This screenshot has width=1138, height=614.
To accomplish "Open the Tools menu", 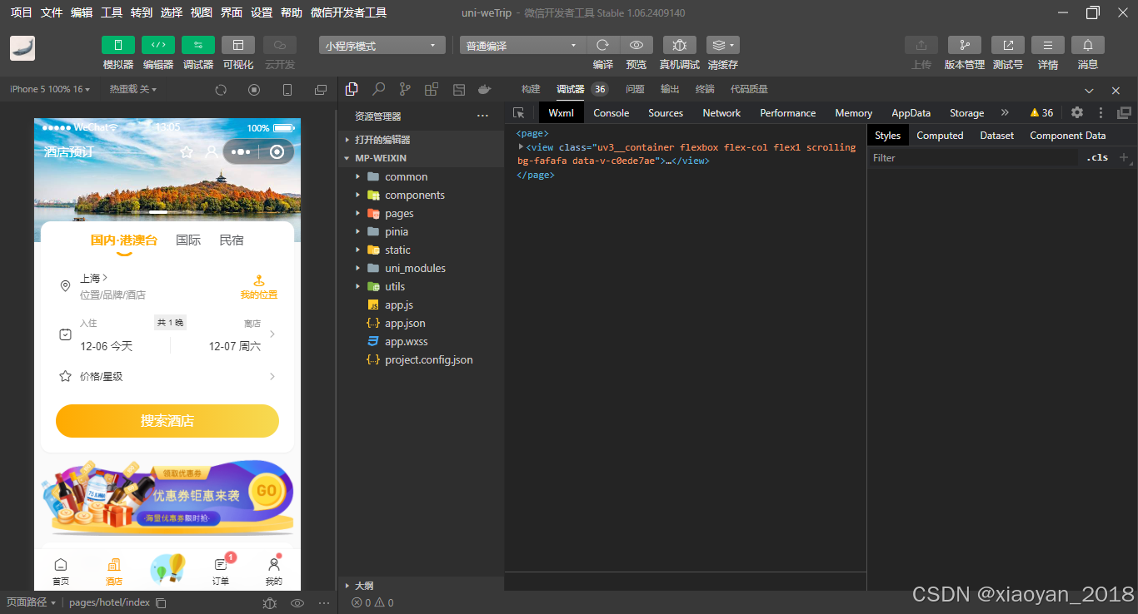I will click(x=112, y=12).
